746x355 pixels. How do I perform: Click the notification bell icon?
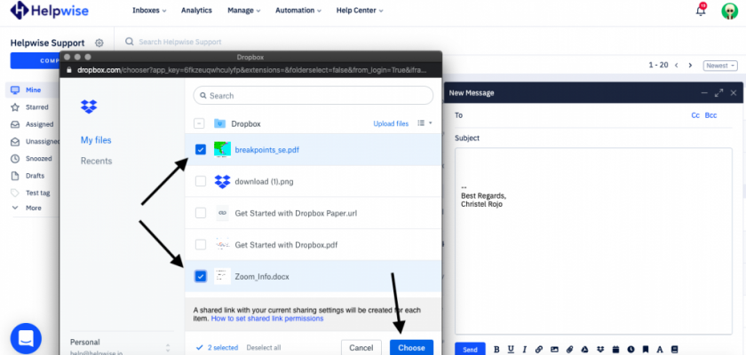point(701,11)
